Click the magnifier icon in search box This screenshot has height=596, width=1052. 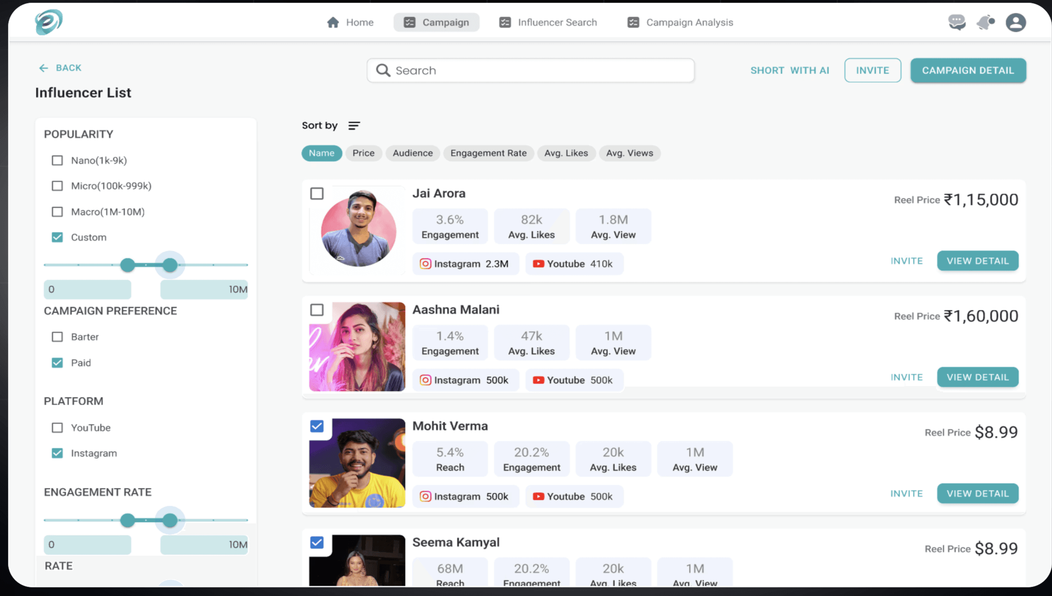pos(383,70)
